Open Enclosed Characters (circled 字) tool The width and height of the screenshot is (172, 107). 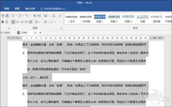point(7,22)
